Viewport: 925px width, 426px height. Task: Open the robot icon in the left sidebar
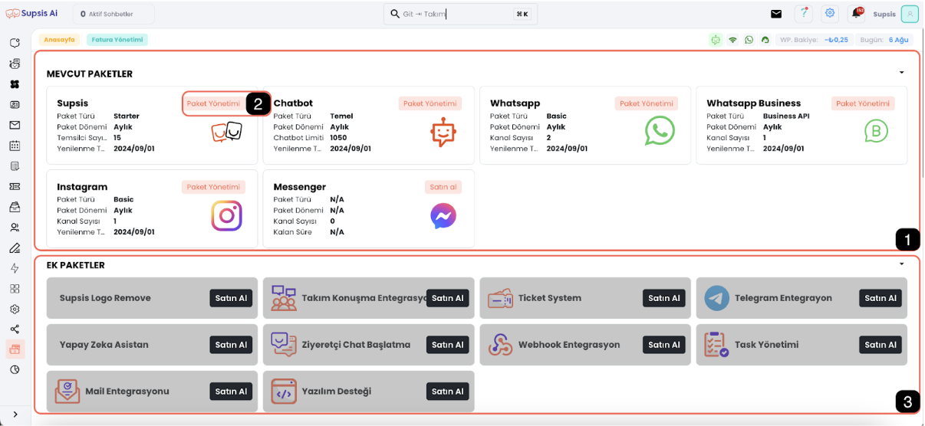coord(15,64)
